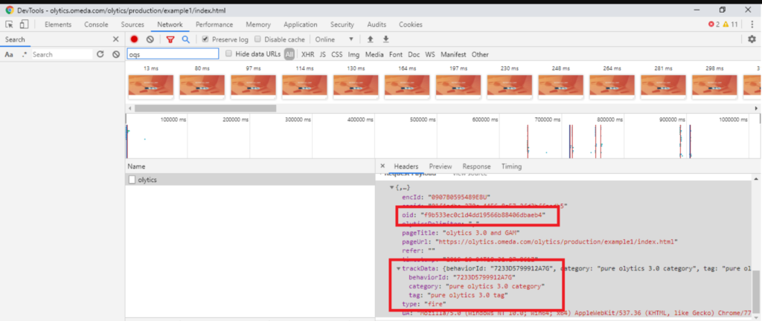
Task: Switch to the Console tab
Action: (96, 25)
